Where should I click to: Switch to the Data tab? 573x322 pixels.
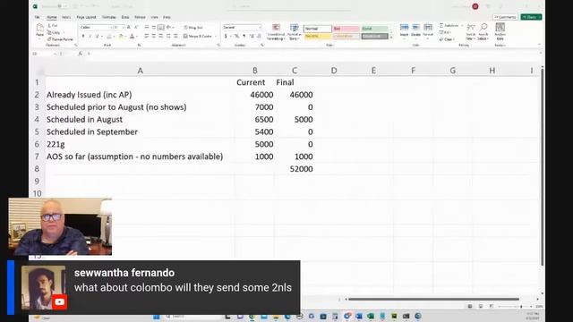point(125,17)
